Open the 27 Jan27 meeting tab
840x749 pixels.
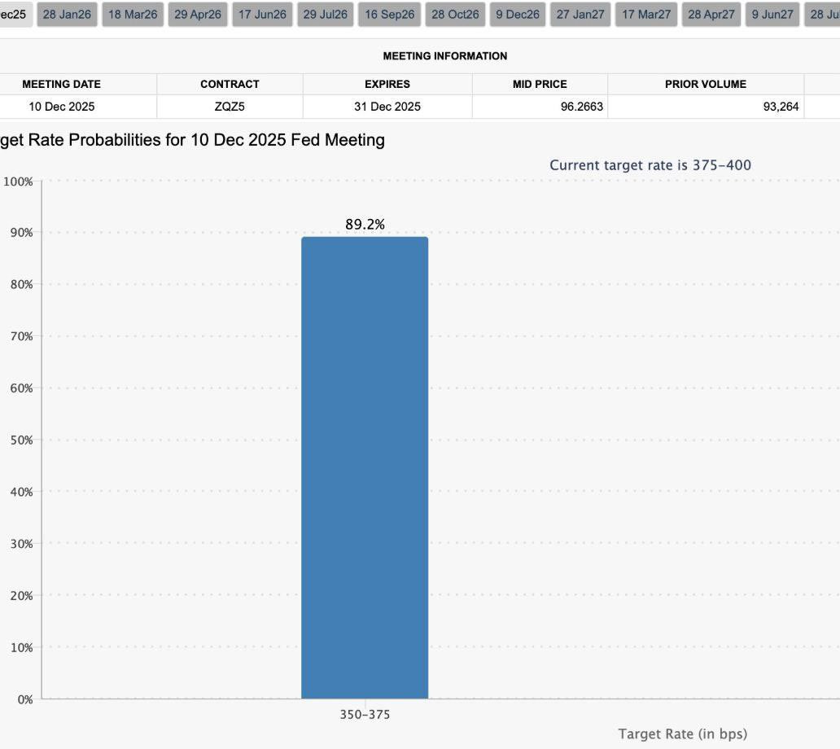point(580,15)
